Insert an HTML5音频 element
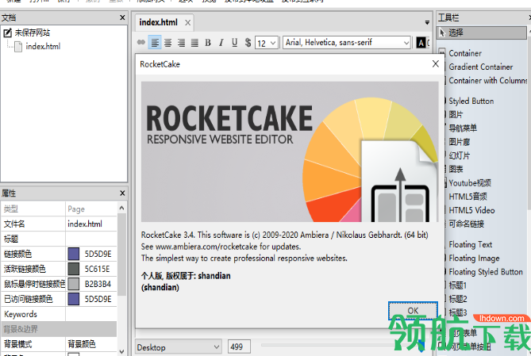Screen dimensions: 531x356 click(x=468, y=197)
